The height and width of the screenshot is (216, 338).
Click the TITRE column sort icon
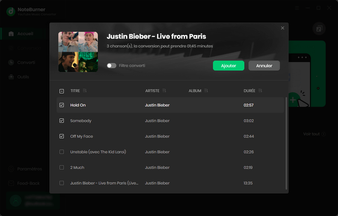tap(85, 91)
